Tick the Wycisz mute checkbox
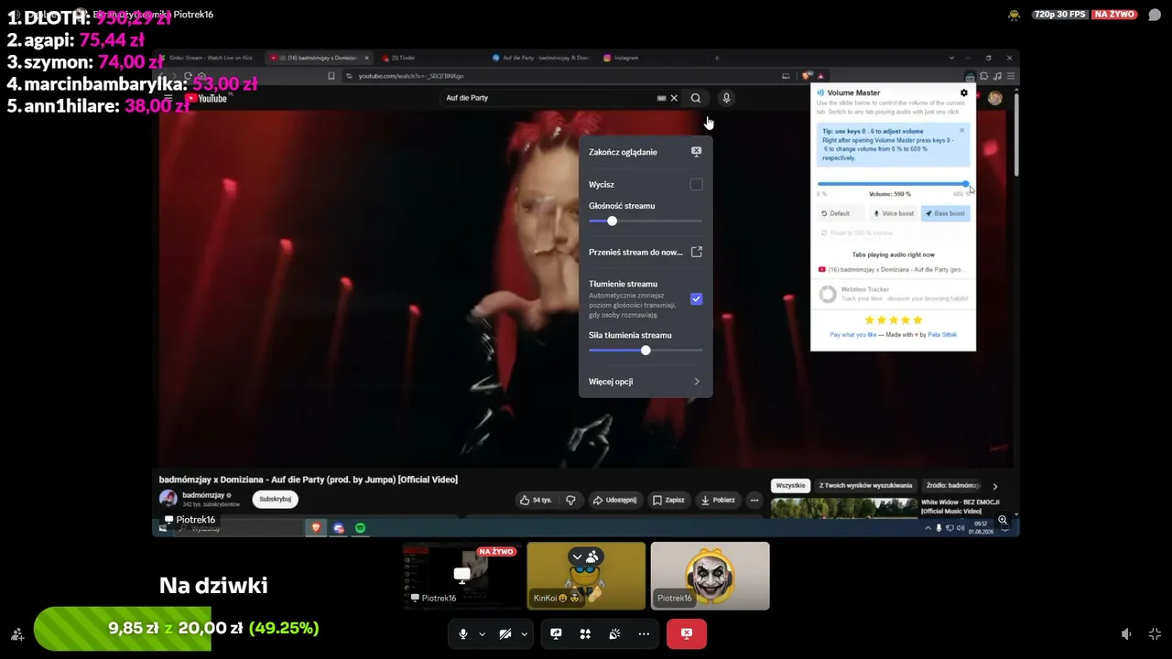This screenshot has width=1172, height=659. tap(696, 184)
